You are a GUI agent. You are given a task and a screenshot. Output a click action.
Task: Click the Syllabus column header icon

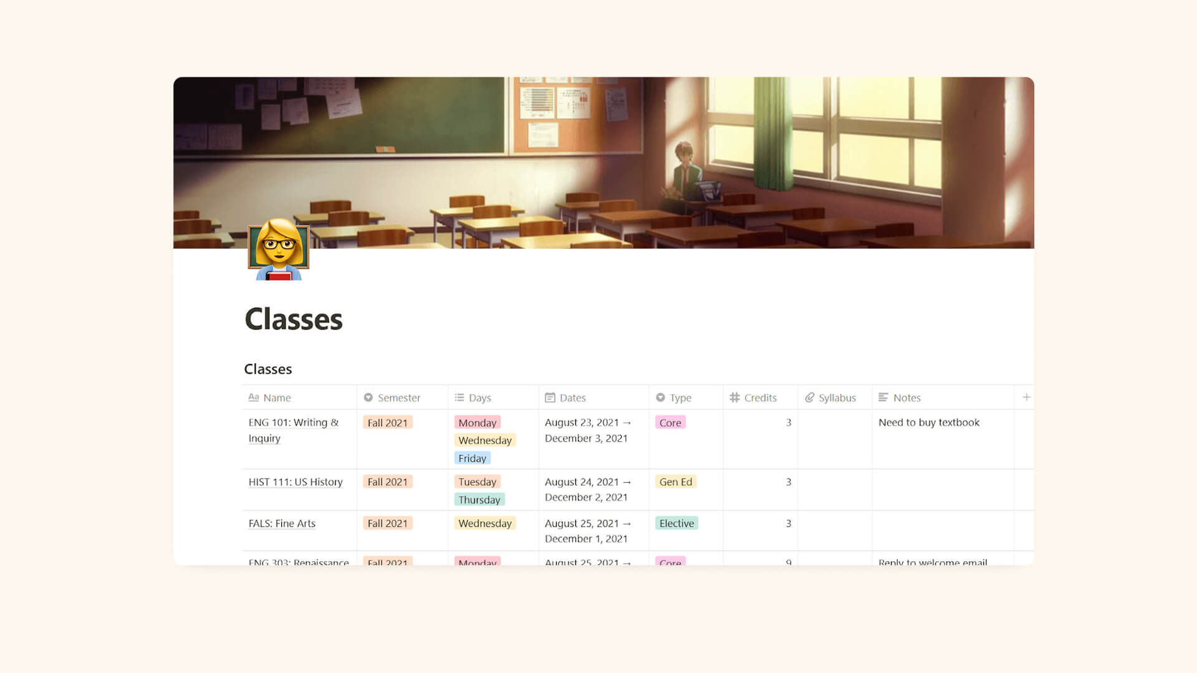(808, 398)
